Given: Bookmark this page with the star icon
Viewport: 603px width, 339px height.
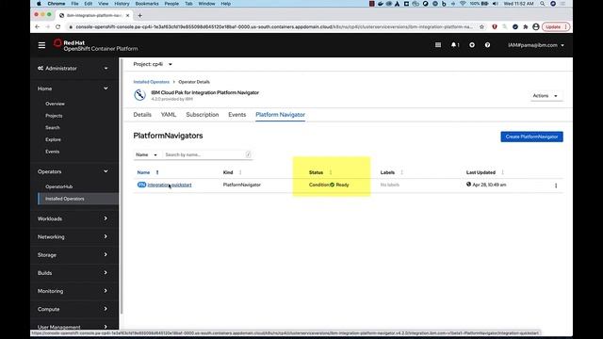Looking at the screenshot, I should (x=481, y=27).
